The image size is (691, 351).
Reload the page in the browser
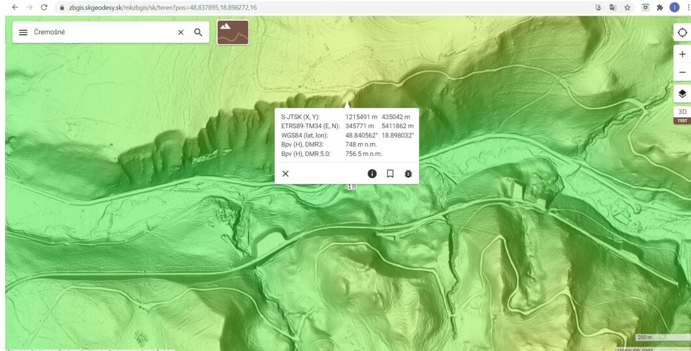[x=43, y=6]
